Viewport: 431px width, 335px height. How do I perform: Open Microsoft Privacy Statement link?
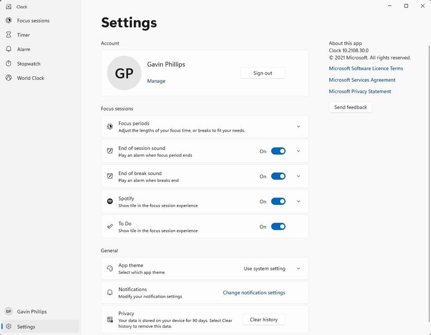360,91
